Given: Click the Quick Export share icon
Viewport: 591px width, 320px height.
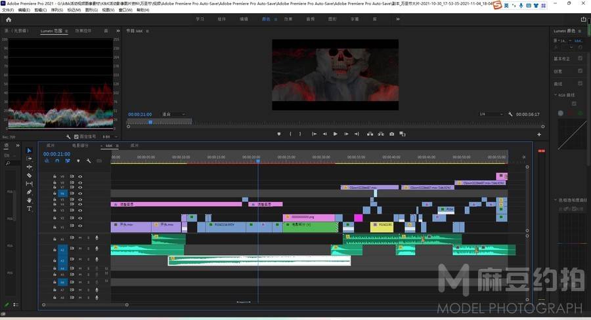Looking at the screenshot, I should click(584, 19).
